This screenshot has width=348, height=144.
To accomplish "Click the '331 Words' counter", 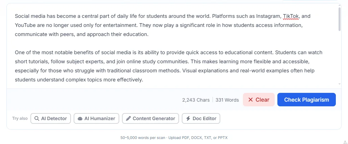I will (227, 100).
